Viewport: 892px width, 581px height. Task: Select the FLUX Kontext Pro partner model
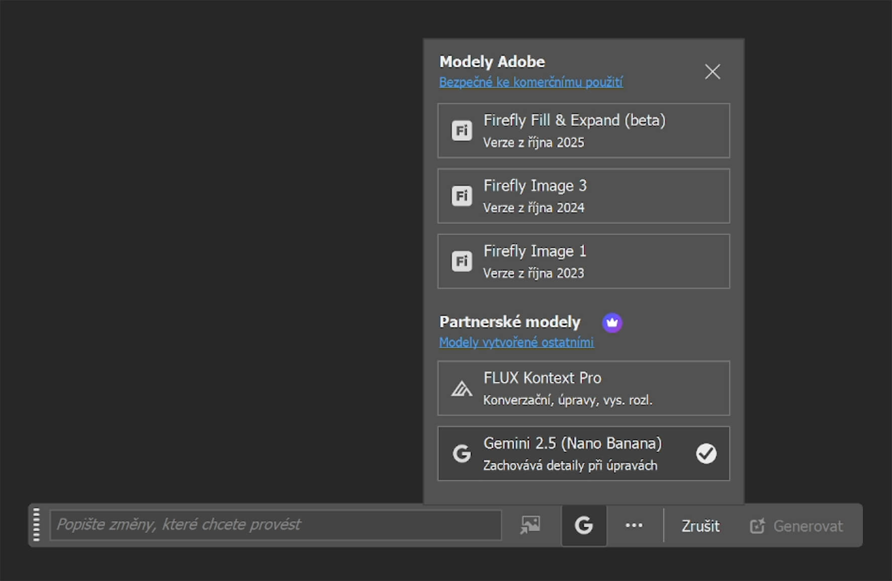583,389
